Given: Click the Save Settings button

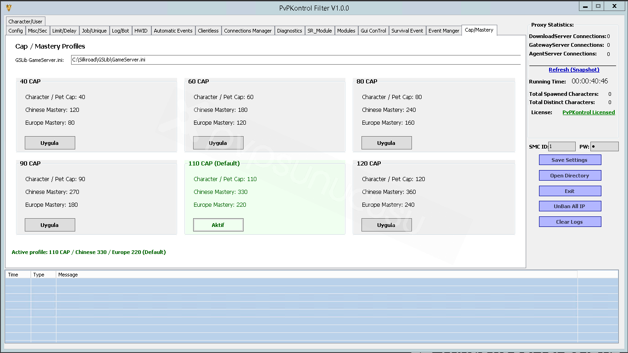Looking at the screenshot, I should [x=570, y=160].
